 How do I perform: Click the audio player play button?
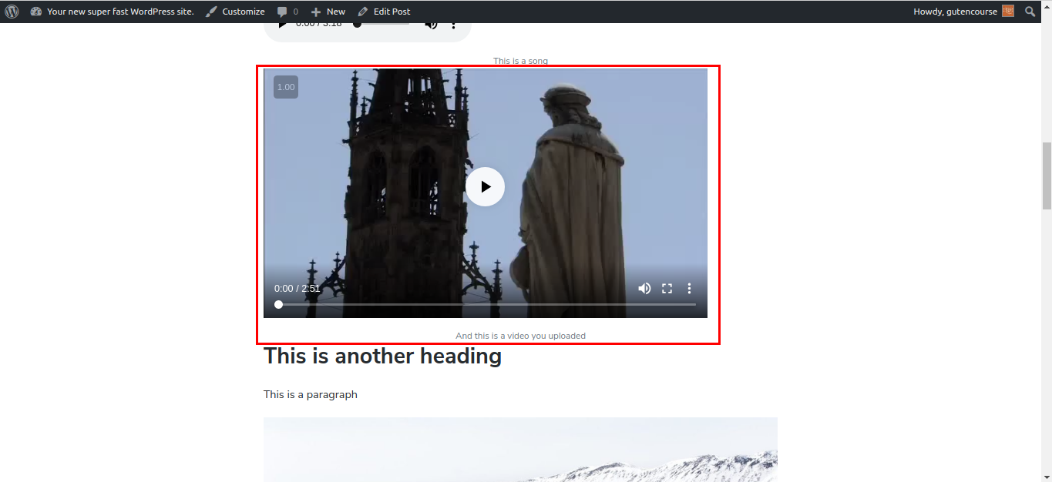(282, 25)
